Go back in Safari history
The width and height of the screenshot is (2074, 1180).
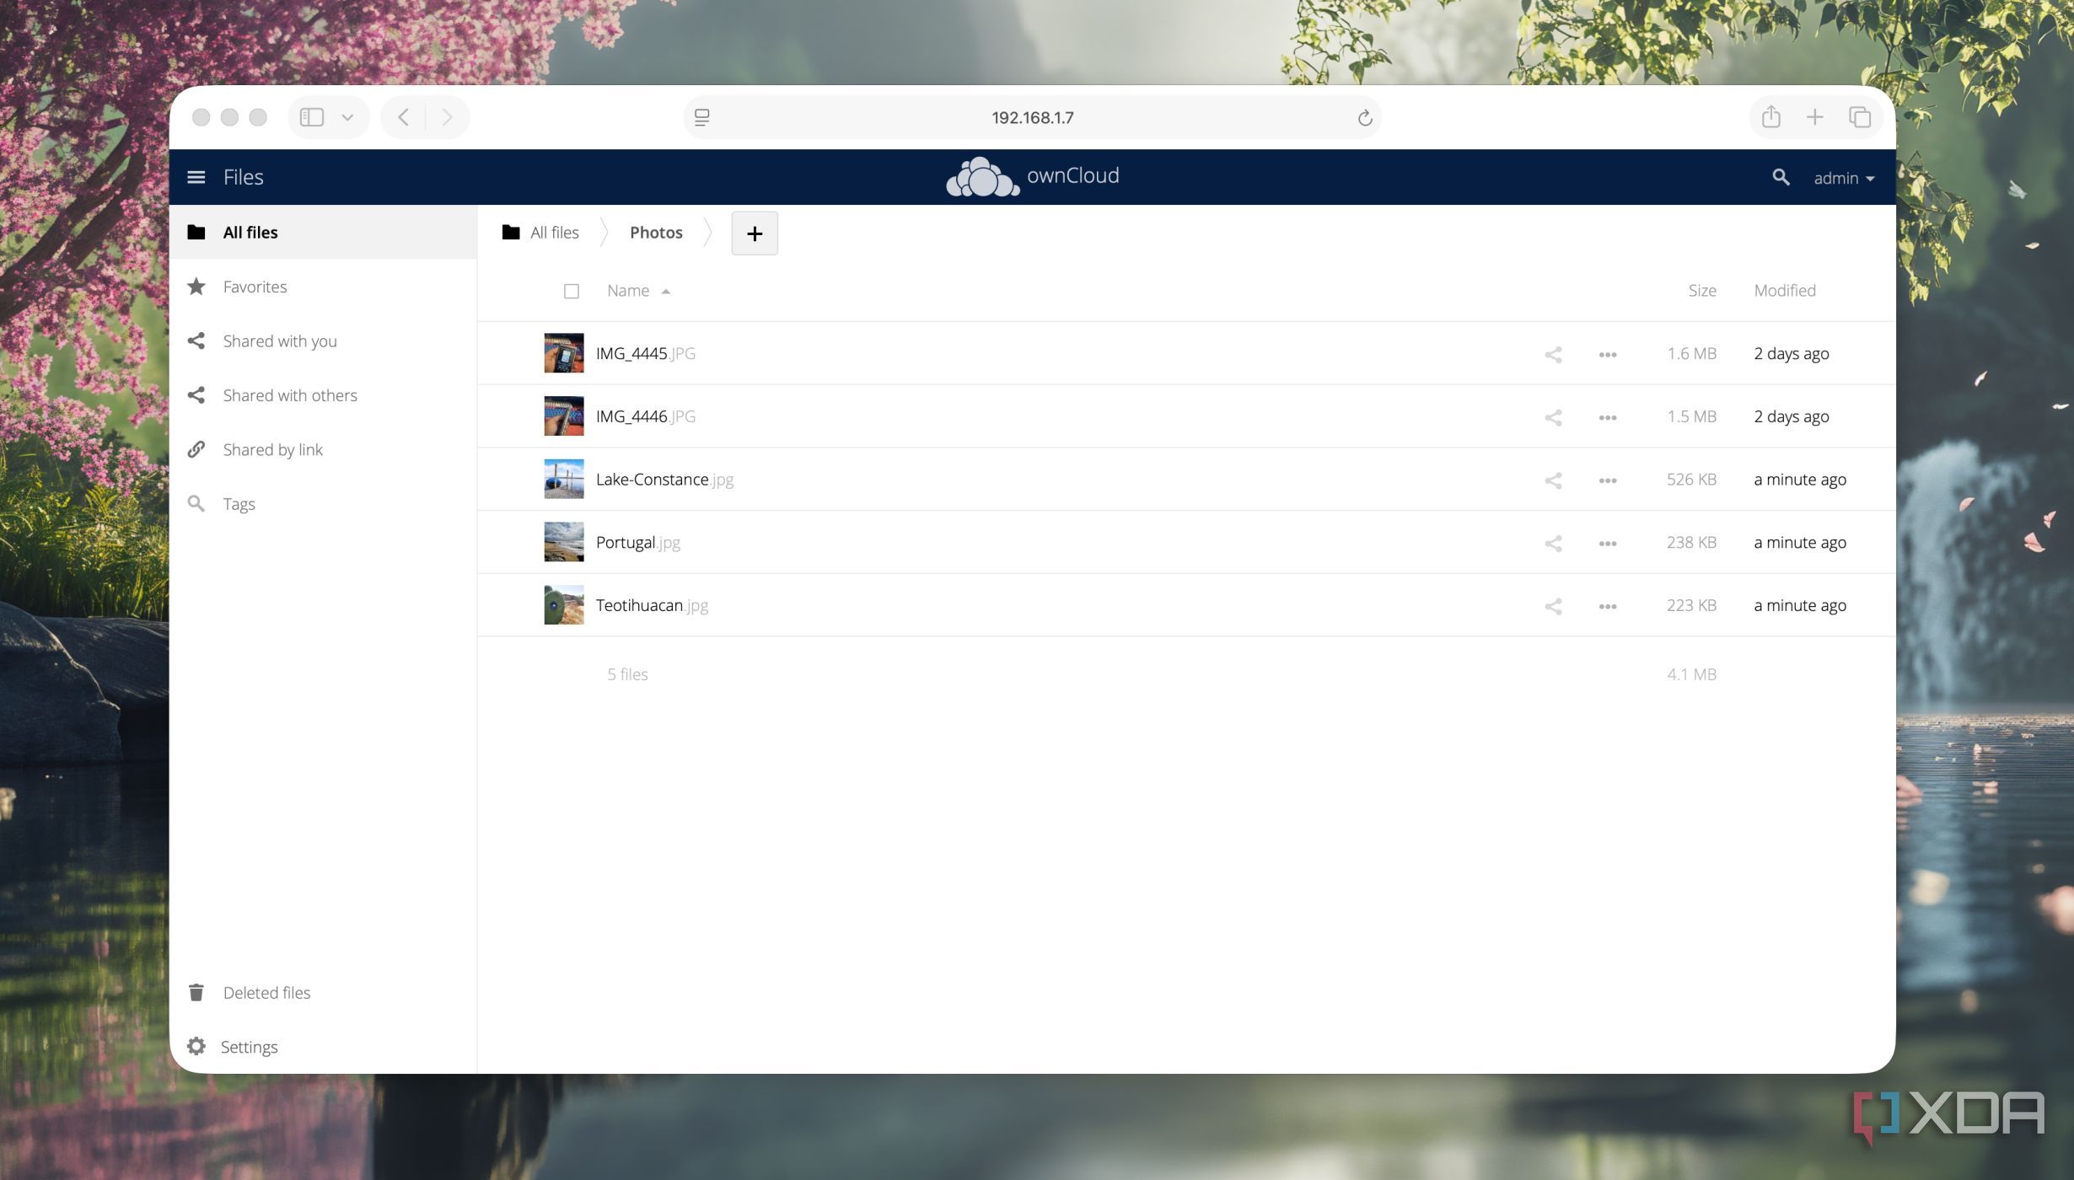[403, 117]
